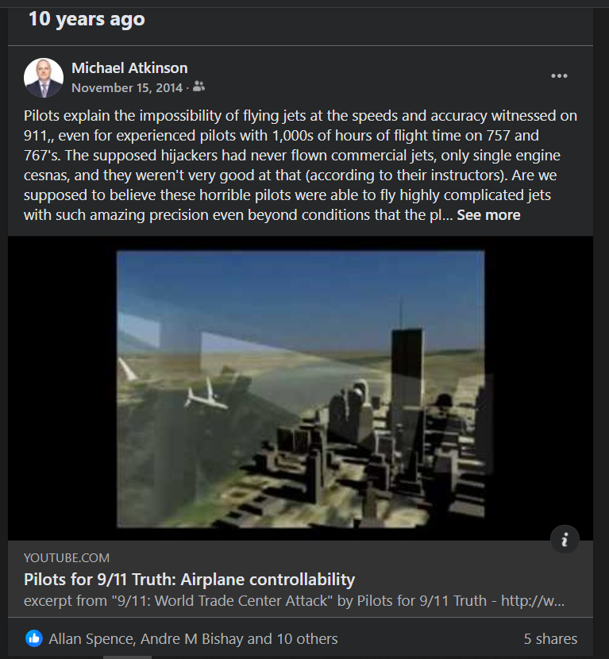Screen dimensions: 609x659
Task: View the 5 shares list
Action: (550, 639)
